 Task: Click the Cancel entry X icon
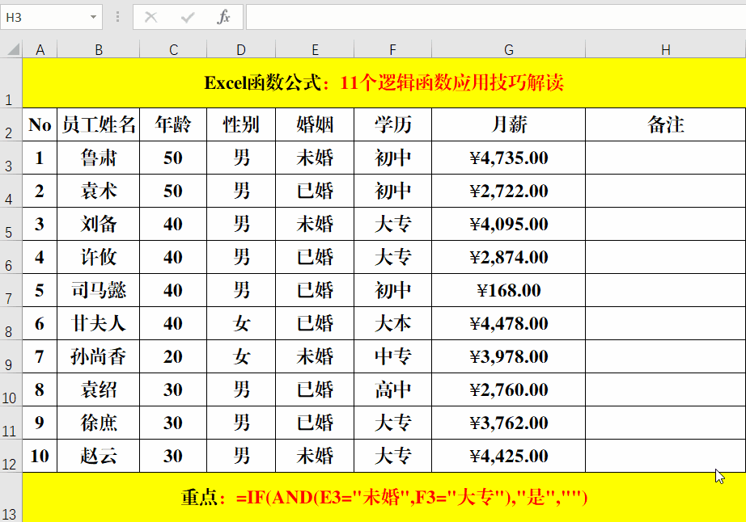tap(150, 17)
